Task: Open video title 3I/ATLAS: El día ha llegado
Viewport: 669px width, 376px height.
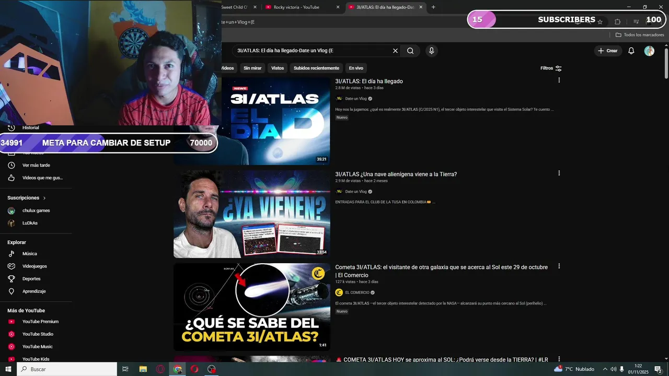Action: 369,81
